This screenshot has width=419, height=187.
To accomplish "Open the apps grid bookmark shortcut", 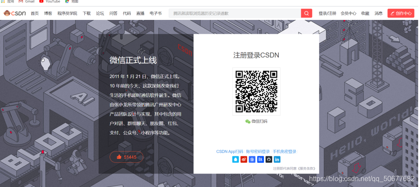I will coord(7,1).
